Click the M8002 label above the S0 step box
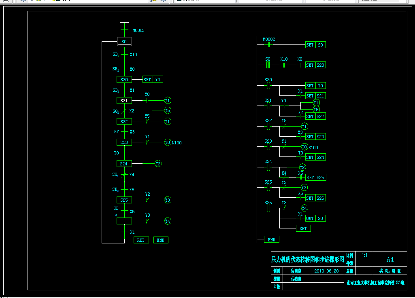 [x=138, y=30]
